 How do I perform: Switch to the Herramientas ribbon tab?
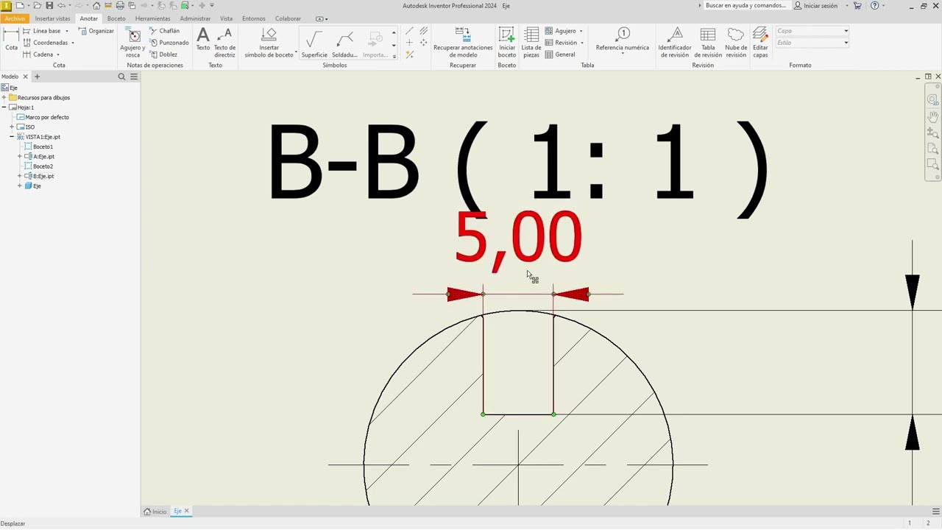pos(152,18)
